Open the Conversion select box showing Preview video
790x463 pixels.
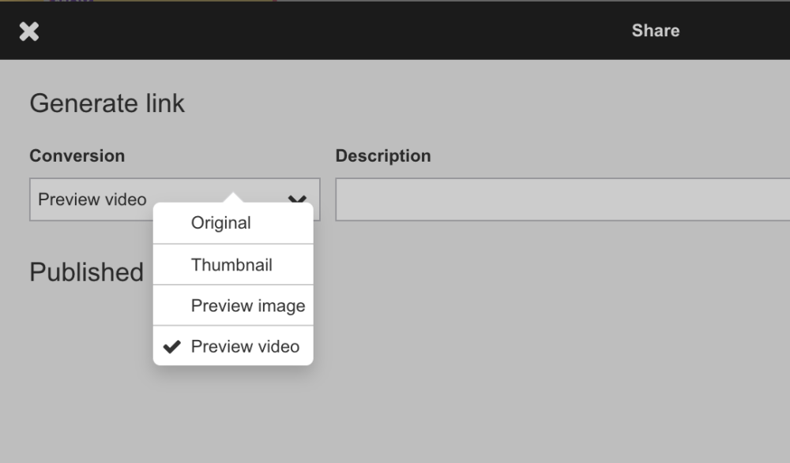pos(92,200)
